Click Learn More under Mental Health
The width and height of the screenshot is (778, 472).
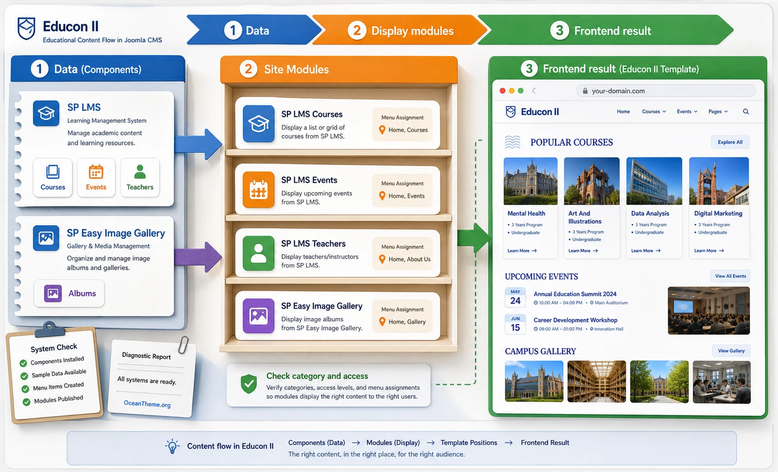tap(522, 251)
